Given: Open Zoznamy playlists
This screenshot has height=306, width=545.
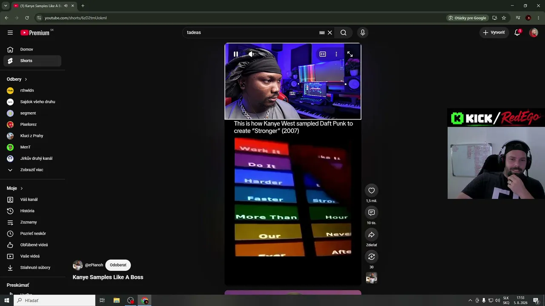Looking at the screenshot, I should pos(32,222).
